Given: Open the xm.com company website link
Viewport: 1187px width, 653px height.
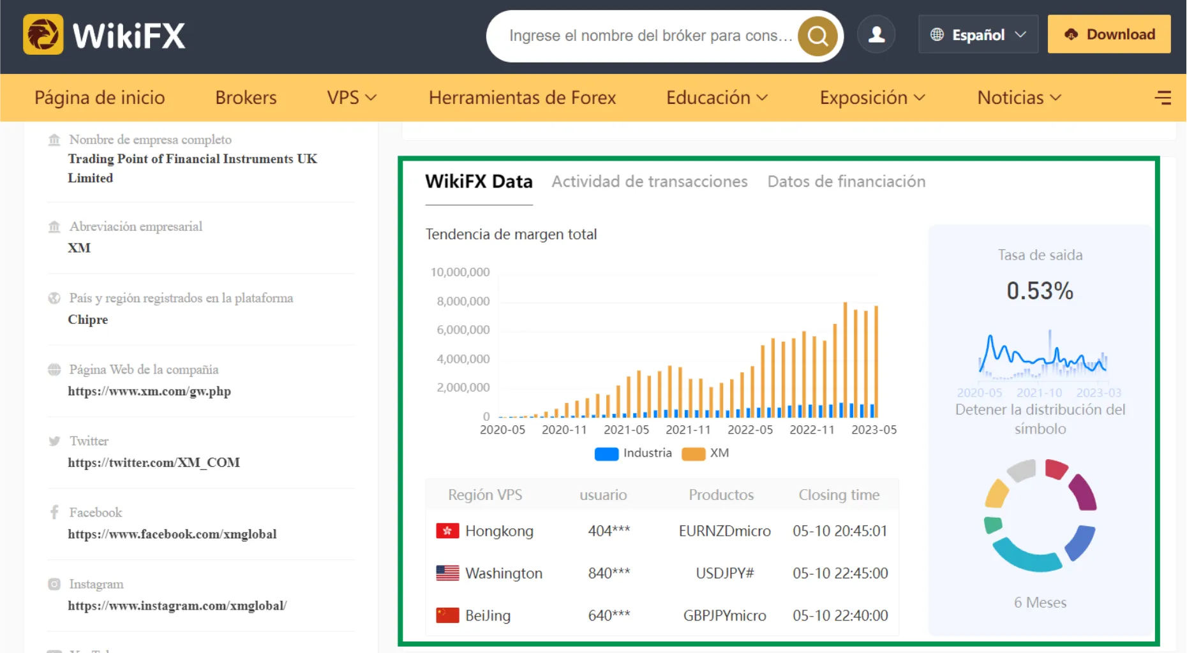Looking at the screenshot, I should [149, 391].
